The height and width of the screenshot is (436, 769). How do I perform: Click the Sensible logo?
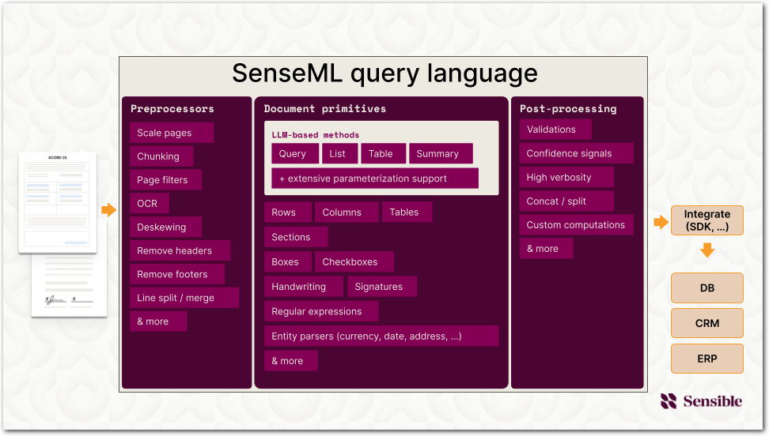701,401
